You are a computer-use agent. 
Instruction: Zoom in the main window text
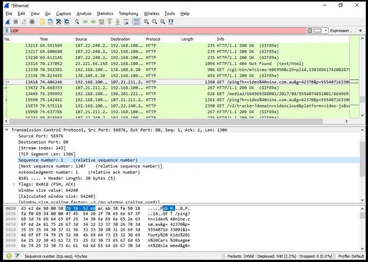click(146, 22)
